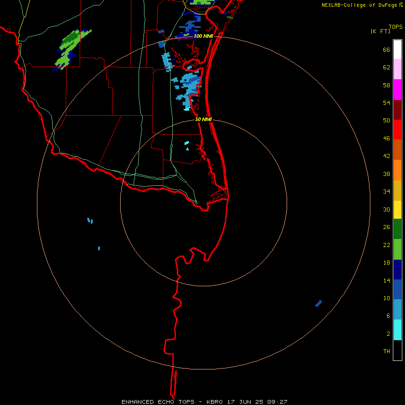Click the bright red swatch between 46 and 50
Screen dimensions: 405x405
(x=397, y=130)
